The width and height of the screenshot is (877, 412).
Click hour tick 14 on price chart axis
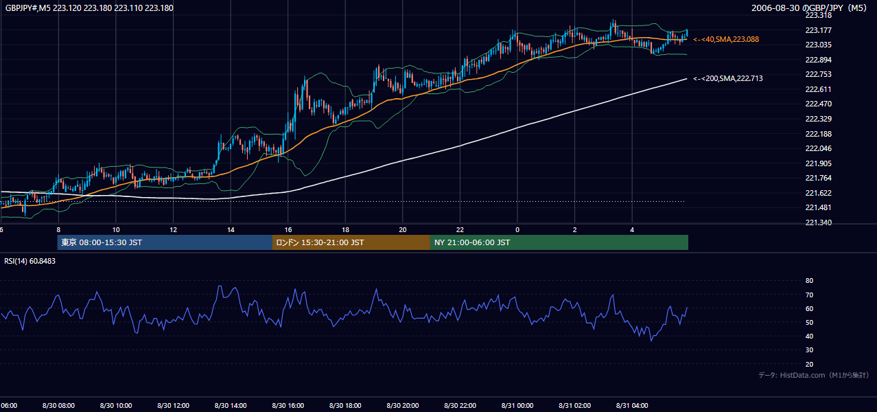[231, 230]
